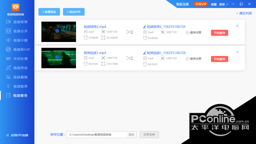256x144 pixels.
Task: Click the 更改 button to change path
Action: pos(131,135)
